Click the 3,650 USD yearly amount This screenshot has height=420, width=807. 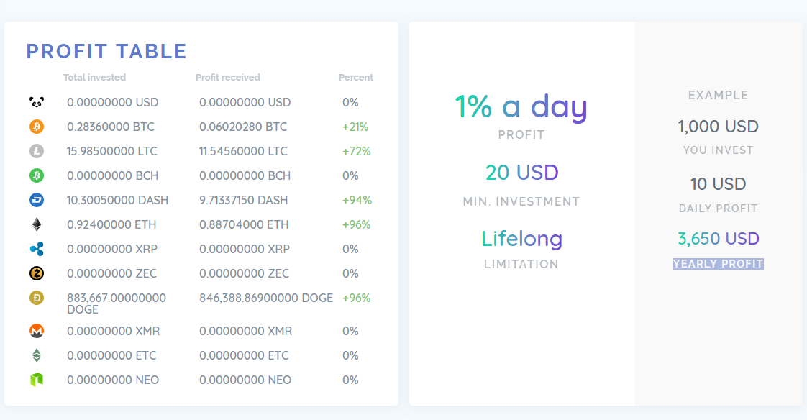(x=719, y=239)
